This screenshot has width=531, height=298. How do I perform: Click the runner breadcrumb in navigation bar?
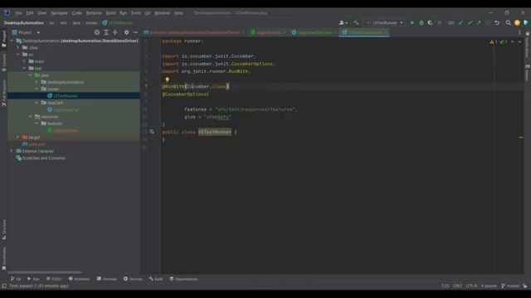coord(91,23)
